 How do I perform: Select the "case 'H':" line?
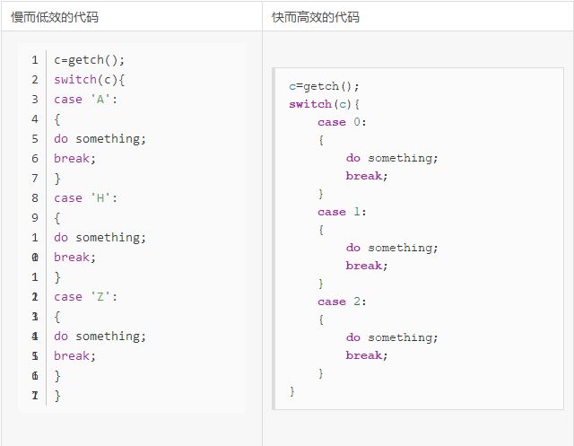pyautogui.click(x=86, y=198)
